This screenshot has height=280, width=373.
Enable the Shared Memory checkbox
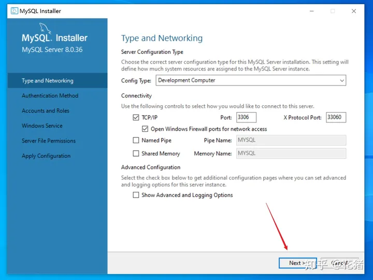pos(136,153)
